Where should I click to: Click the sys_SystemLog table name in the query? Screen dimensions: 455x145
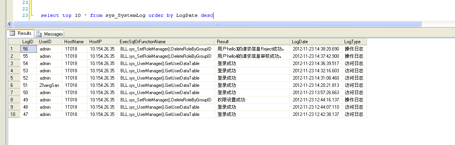pos(125,16)
